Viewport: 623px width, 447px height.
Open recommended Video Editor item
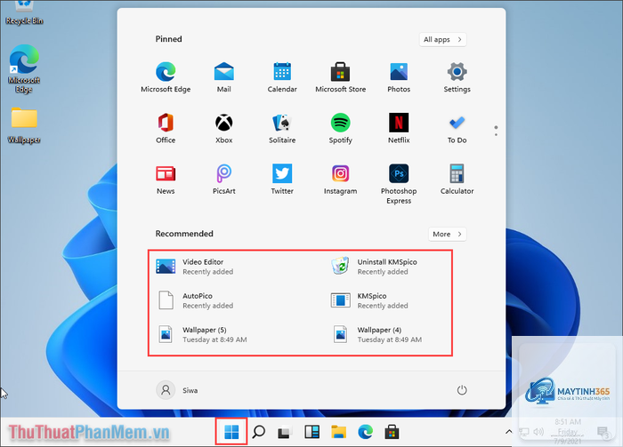(195, 267)
